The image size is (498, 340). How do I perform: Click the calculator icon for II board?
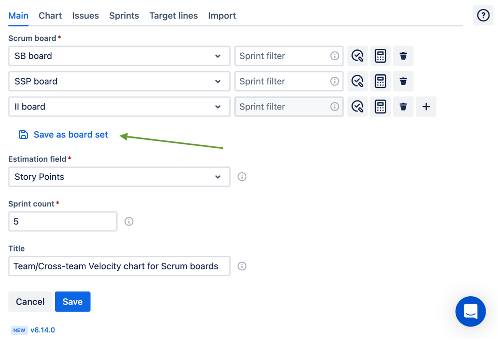pos(380,107)
